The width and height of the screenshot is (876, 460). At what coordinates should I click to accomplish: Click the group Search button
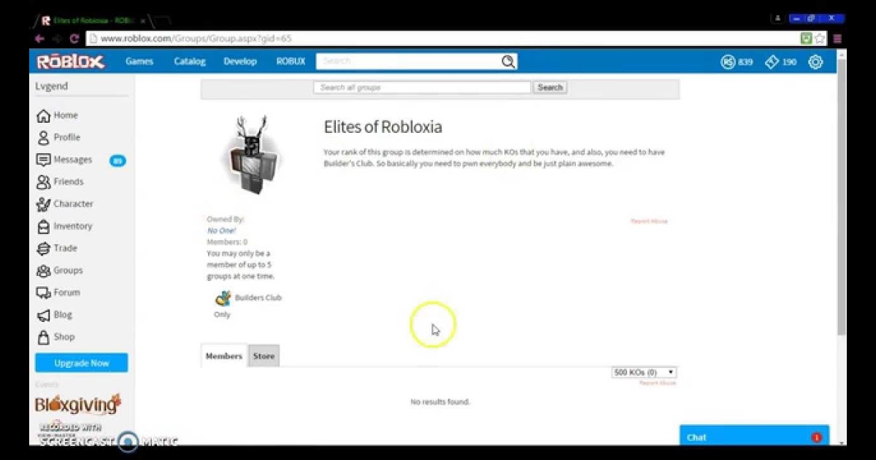coord(550,87)
